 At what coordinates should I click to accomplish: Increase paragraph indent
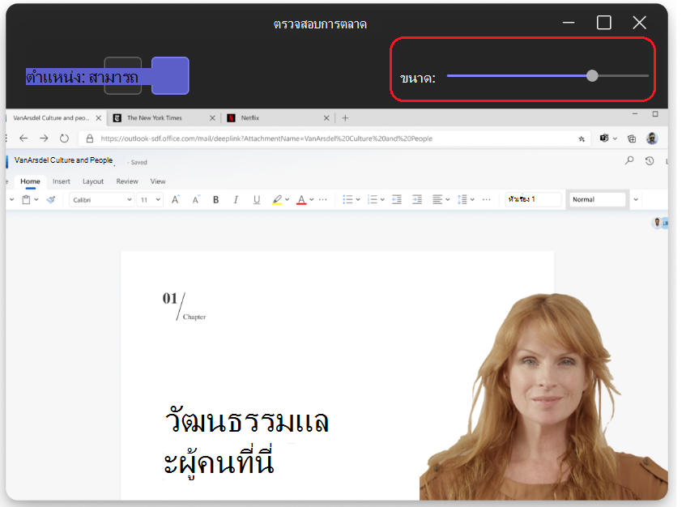[x=417, y=200]
